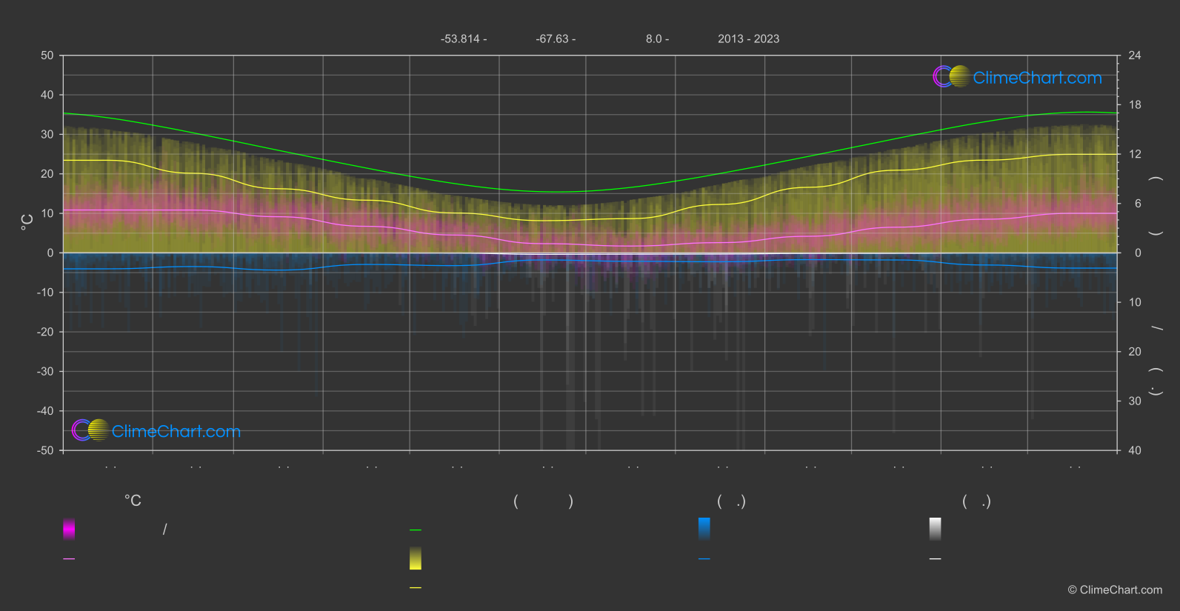Click the white gradient legend swatch
1180x611 pixels.
(x=935, y=529)
